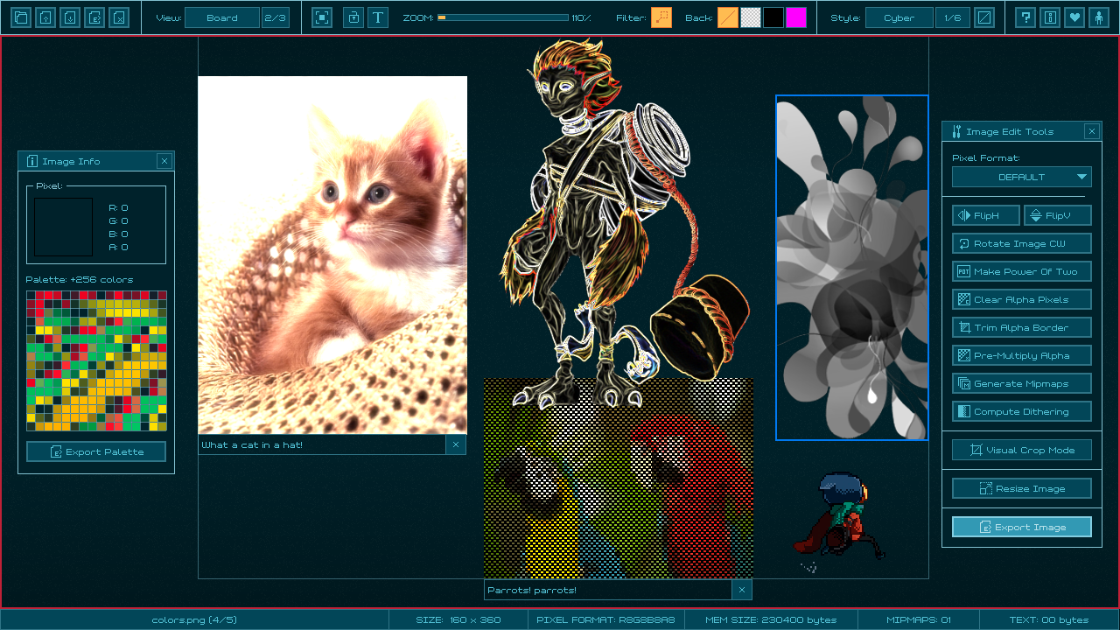Click the 2/3 view counter button
Screen dimensions: 1120x630
[x=275, y=17]
